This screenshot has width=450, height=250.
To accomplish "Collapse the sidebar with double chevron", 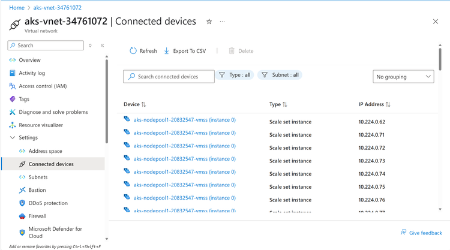I will tap(103, 46).
